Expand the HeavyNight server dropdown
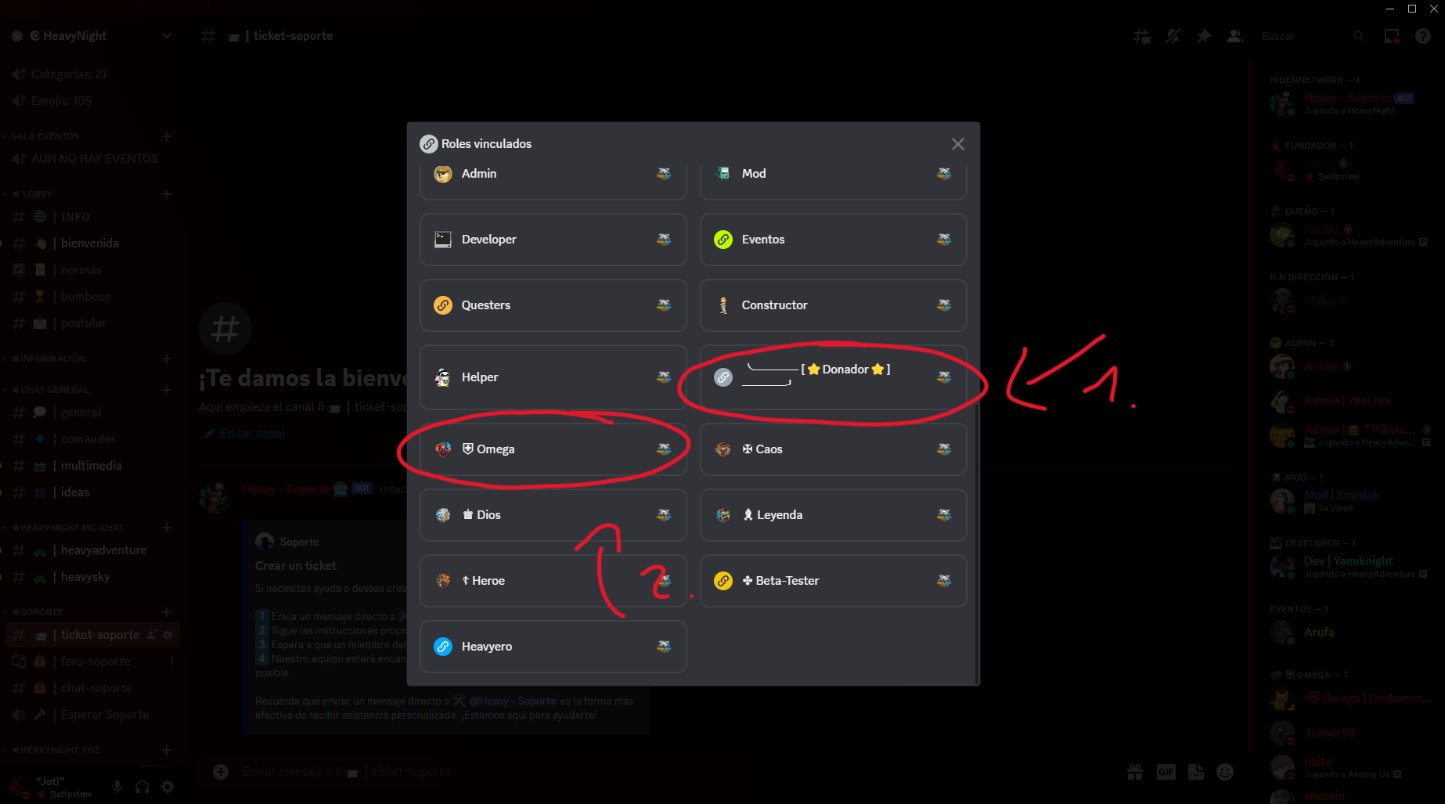 pyautogui.click(x=166, y=36)
